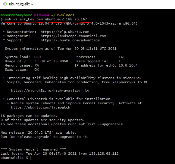Click 'Reduce system reboots and improve kernel security' line
The height and width of the screenshot is (164, 175).
(75, 103)
